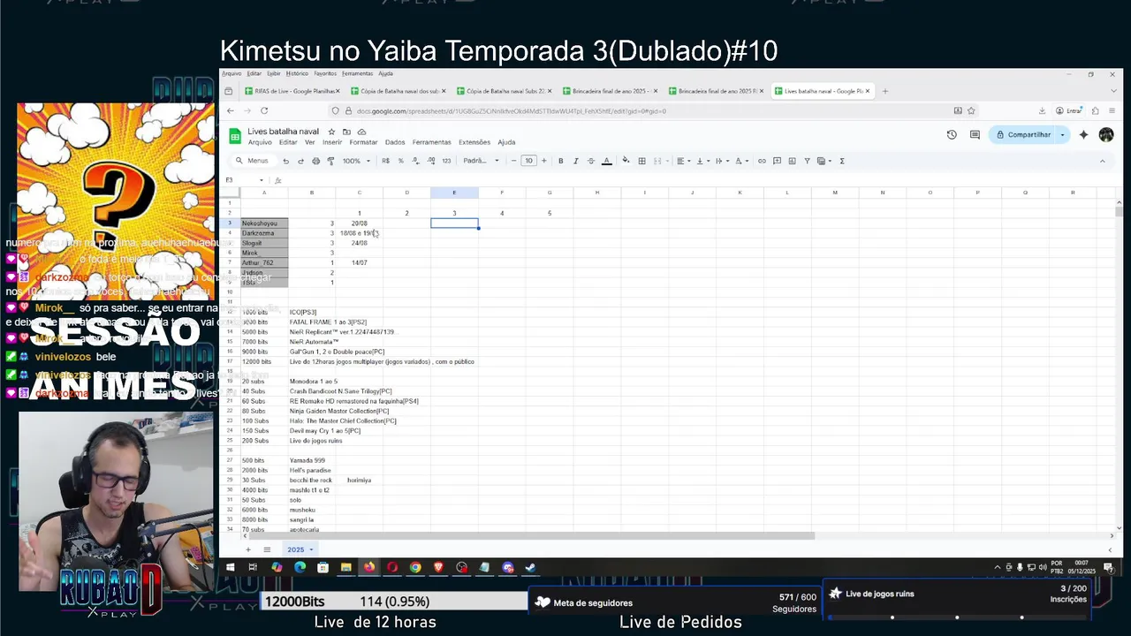Undo the last action in Sheets toolbar
1131x636 pixels.
[285, 161]
